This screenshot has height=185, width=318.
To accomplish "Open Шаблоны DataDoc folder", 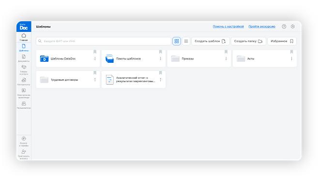I will (68, 58).
